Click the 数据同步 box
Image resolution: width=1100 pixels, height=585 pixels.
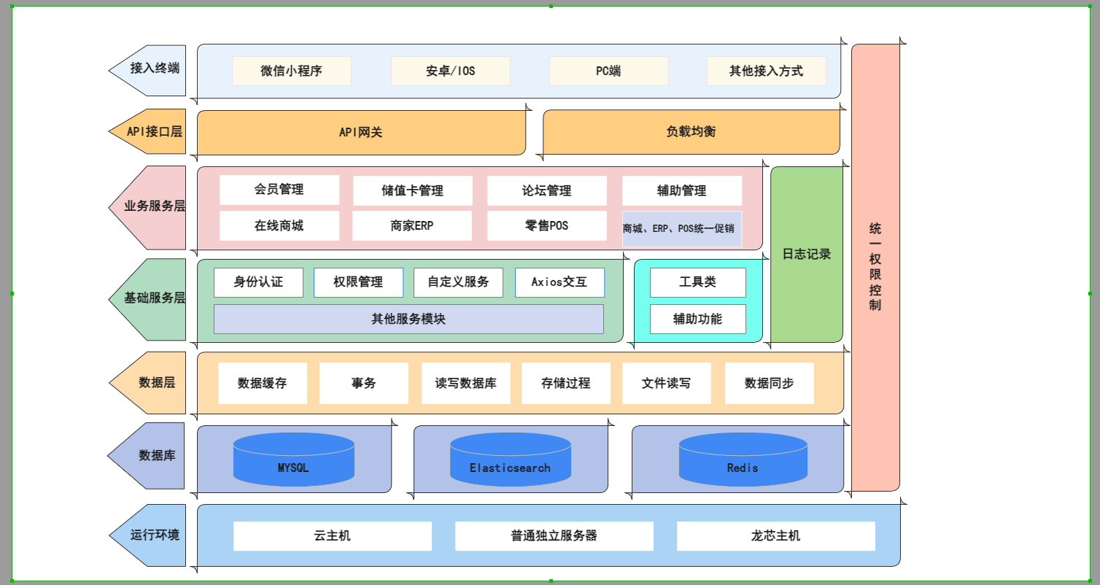point(770,384)
